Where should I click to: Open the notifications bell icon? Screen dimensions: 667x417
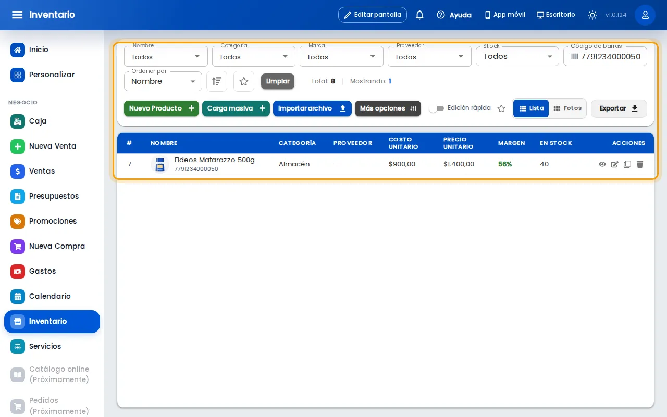[419, 15]
